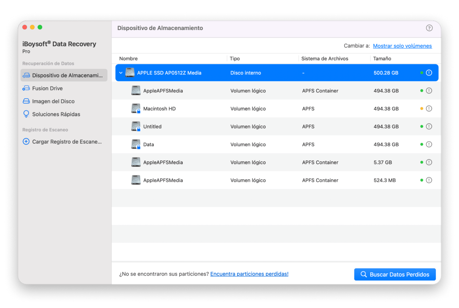Image resolution: width=459 pixels, height=308 pixels.
Task: Click Encuentra particiones perdidas link
Action: 249,274
